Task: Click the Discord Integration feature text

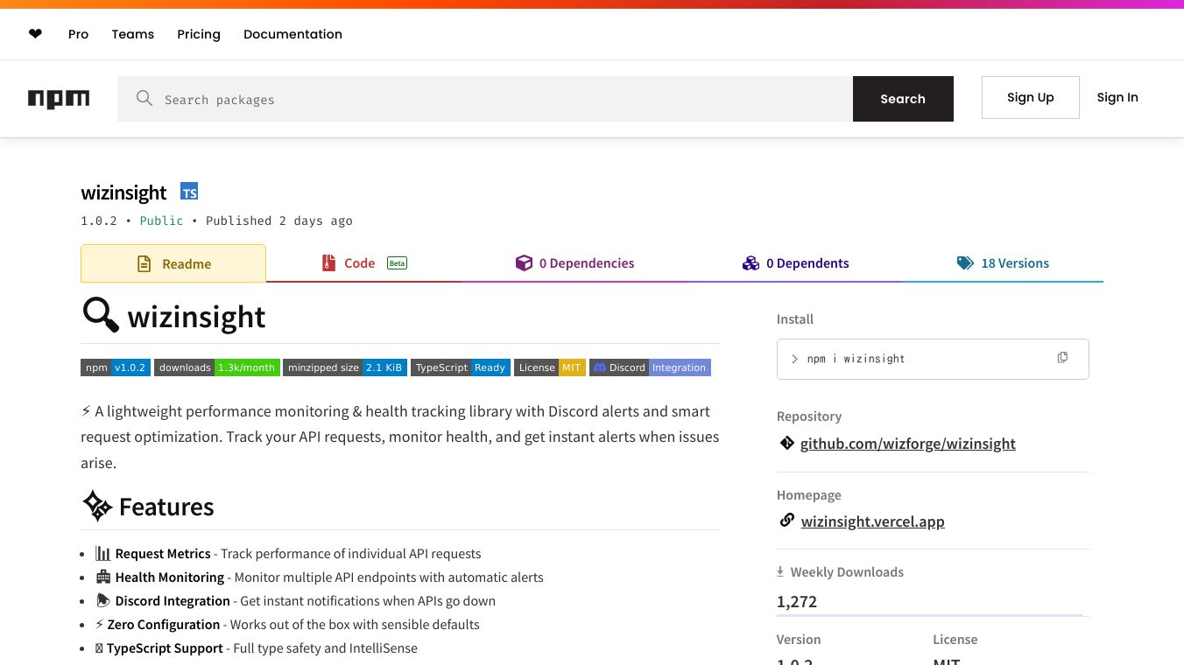Action: [173, 600]
